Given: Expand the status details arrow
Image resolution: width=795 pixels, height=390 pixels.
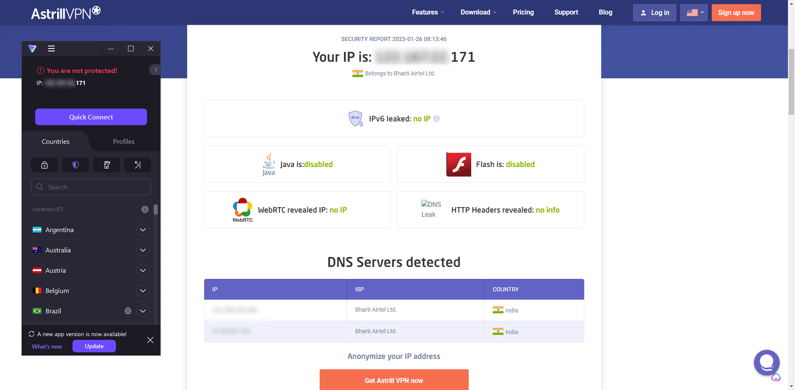Looking at the screenshot, I should (x=155, y=70).
